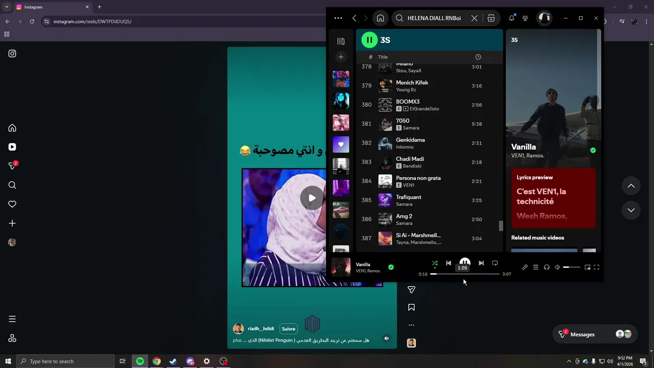Image resolution: width=654 pixels, height=368 pixels.
Task: Play the Instagram reel video
Action: point(312,198)
